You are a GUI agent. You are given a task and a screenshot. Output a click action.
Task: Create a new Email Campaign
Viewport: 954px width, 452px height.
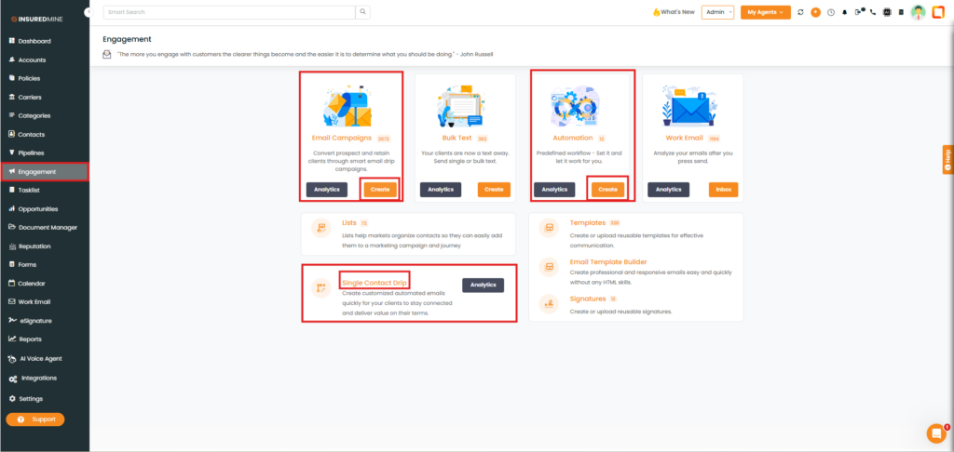(379, 189)
